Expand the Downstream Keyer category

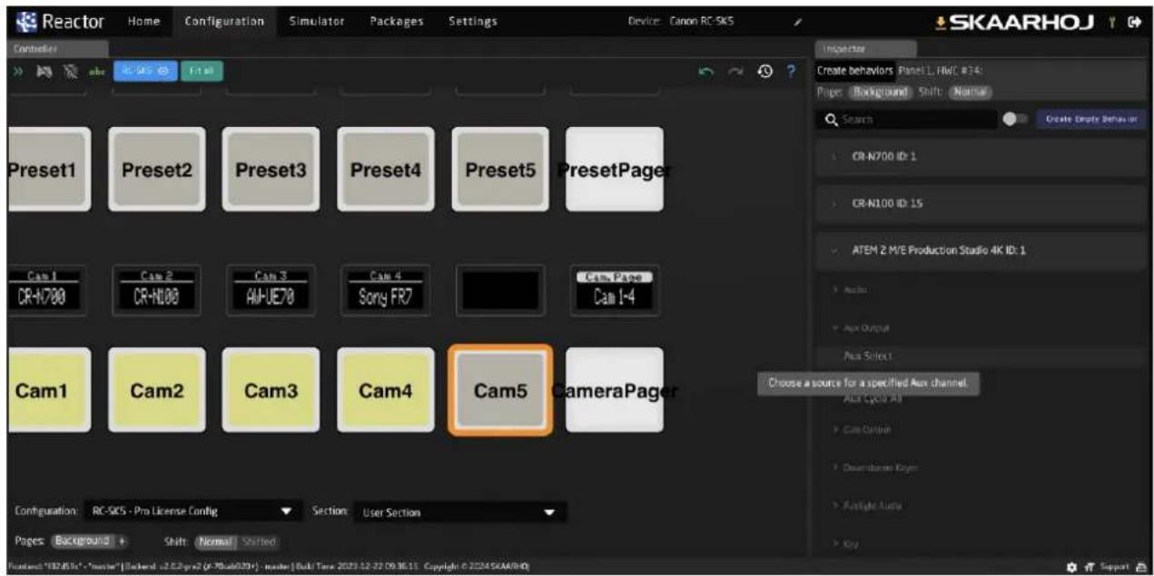(x=875, y=467)
